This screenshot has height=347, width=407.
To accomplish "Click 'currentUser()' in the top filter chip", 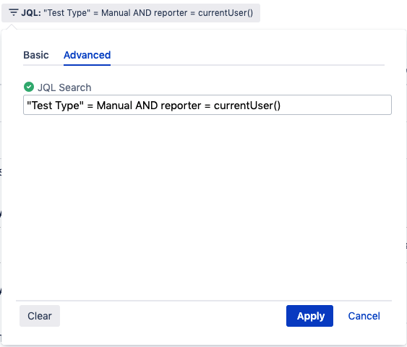I will pyautogui.click(x=226, y=13).
